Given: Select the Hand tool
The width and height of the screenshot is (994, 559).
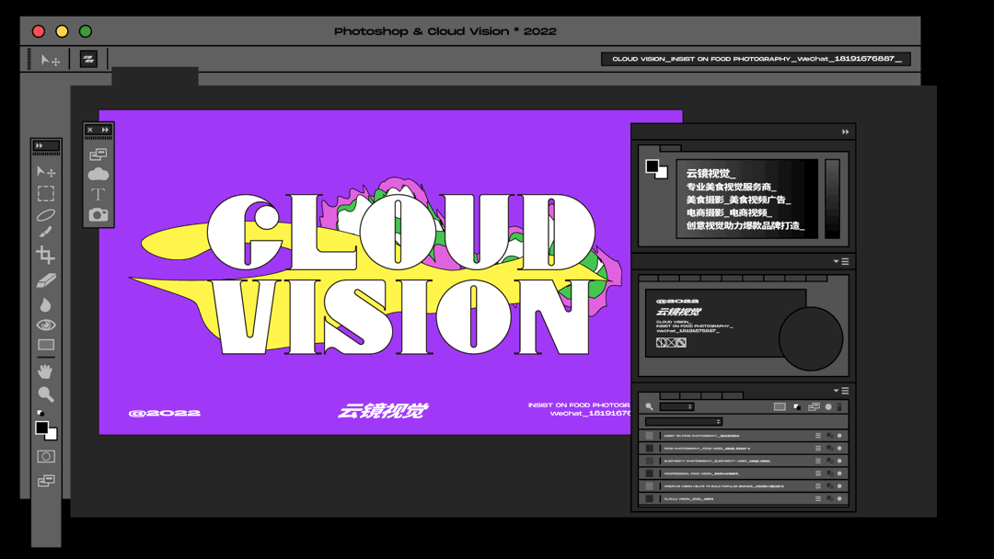Looking at the screenshot, I should click(45, 371).
